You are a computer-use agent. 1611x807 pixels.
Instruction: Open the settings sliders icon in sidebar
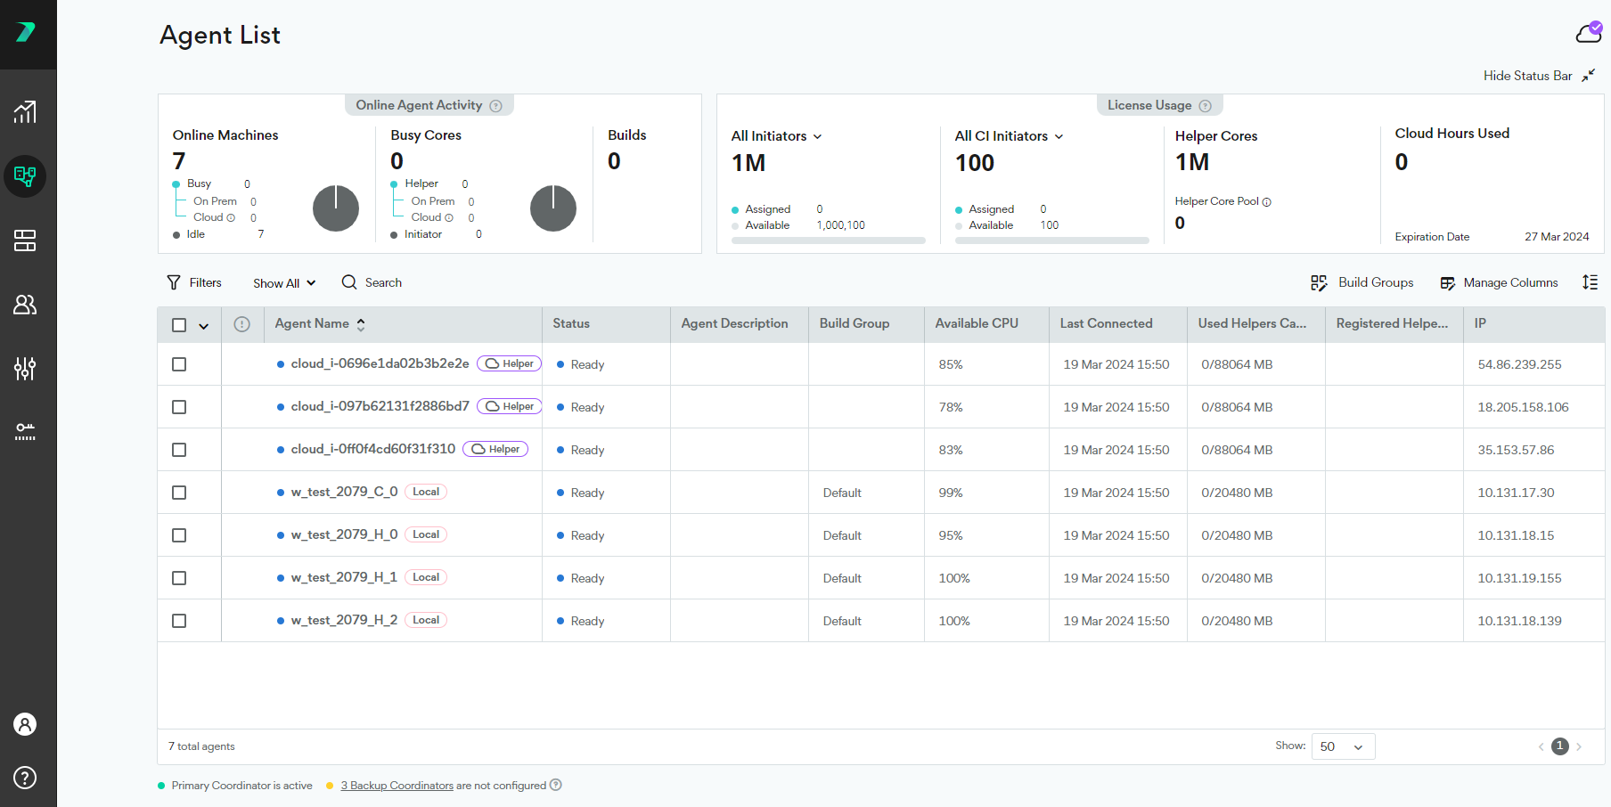coord(25,369)
